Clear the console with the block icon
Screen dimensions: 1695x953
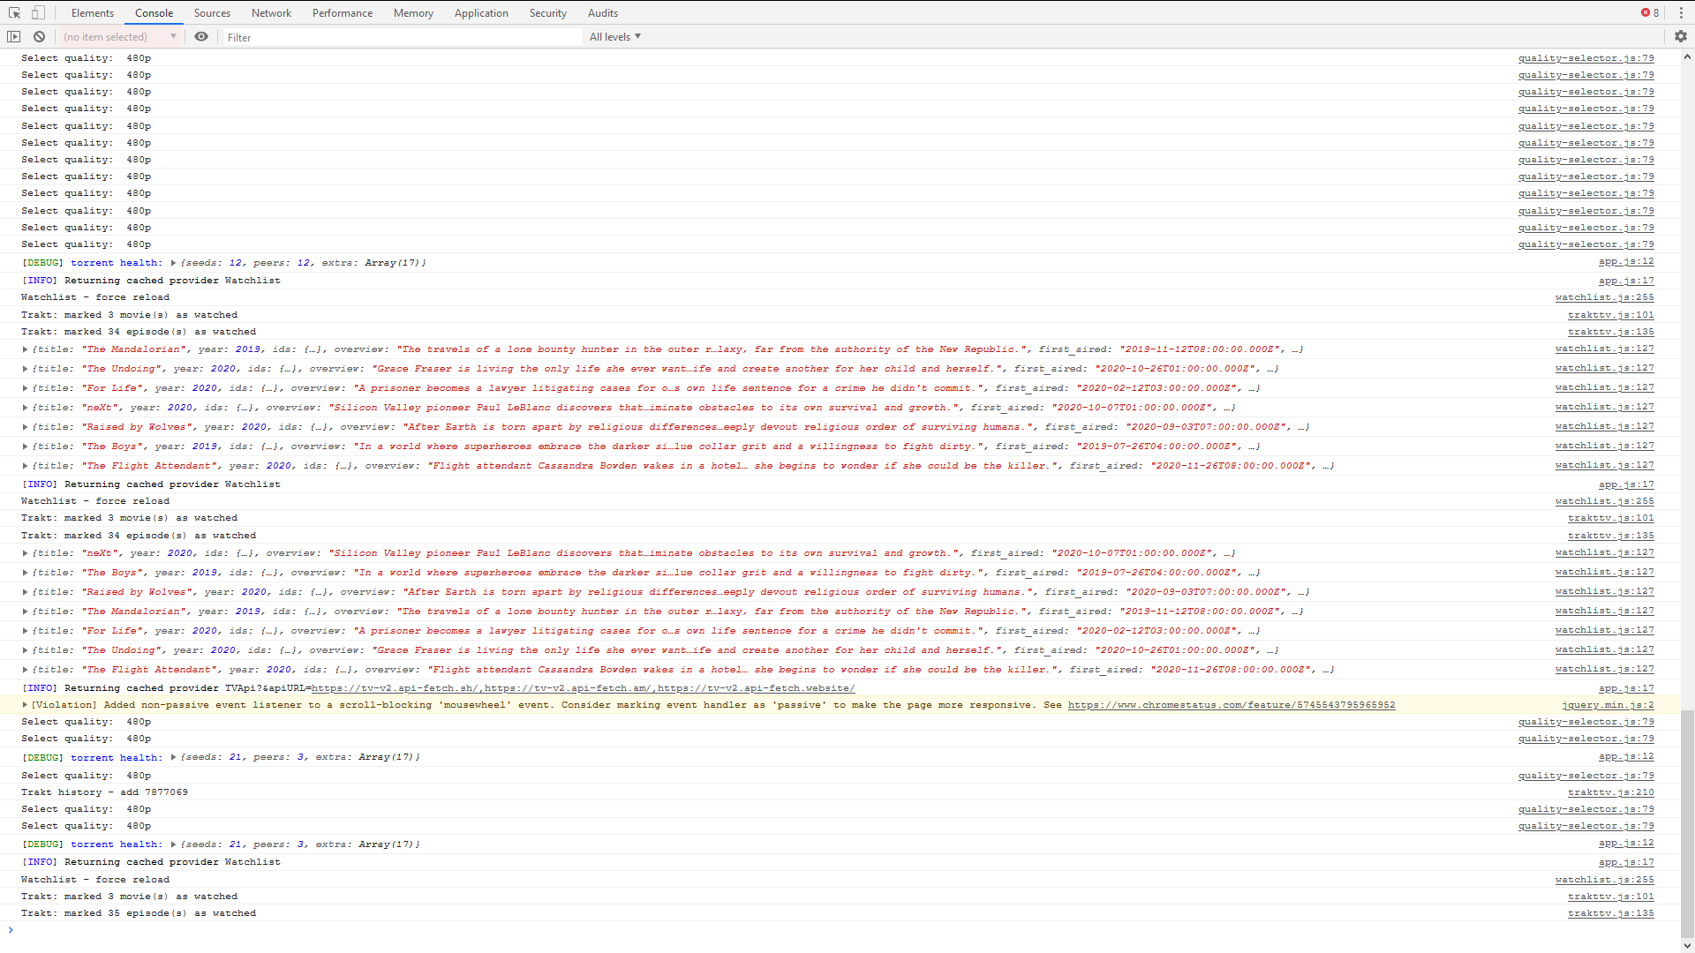39,36
